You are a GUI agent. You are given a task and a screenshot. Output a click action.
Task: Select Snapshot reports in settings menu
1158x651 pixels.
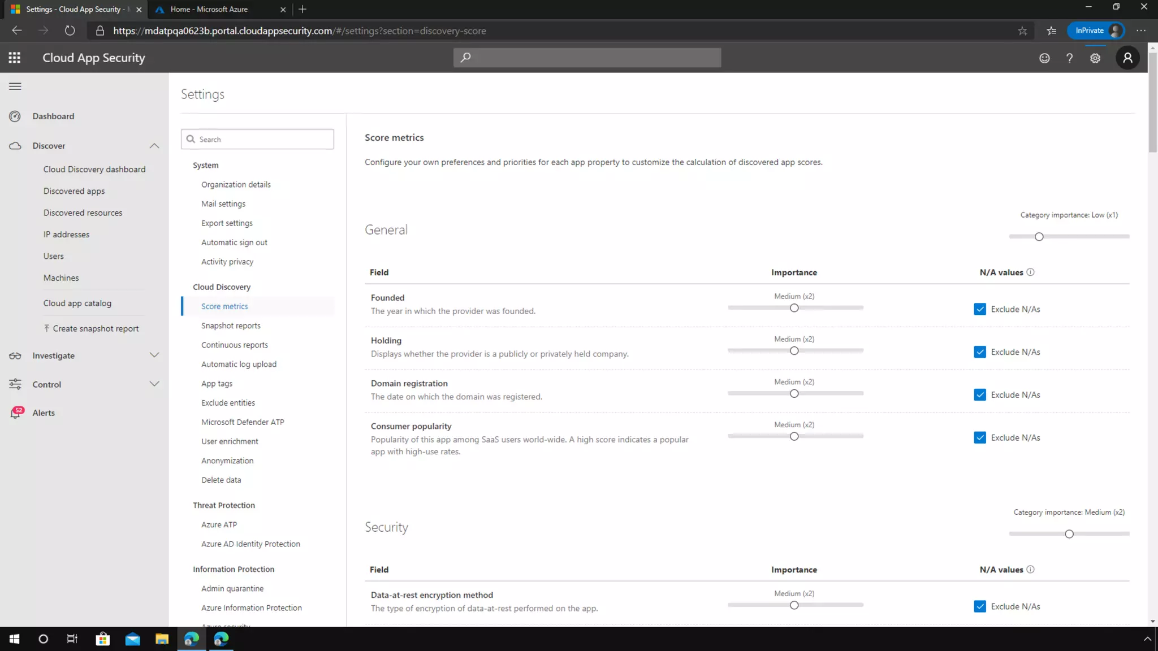[x=231, y=325]
